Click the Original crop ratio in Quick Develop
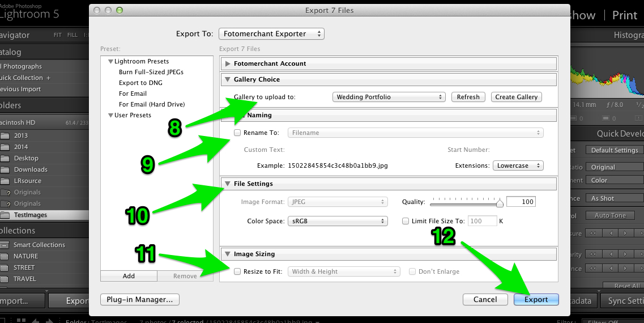This screenshot has width=644, height=323. pos(615,167)
